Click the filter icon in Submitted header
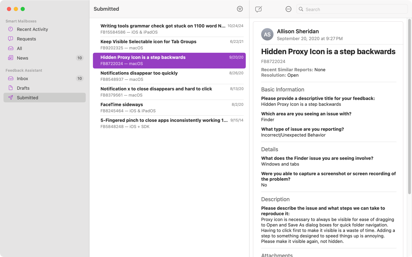Image resolution: width=412 pixels, height=257 pixels. click(x=240, y=9)
